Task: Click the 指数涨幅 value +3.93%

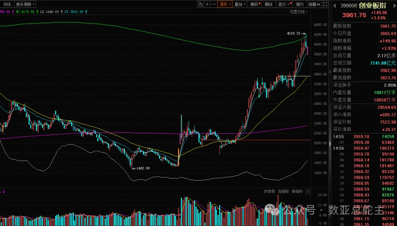Action: pyautogui.click(x=389, y=48)
